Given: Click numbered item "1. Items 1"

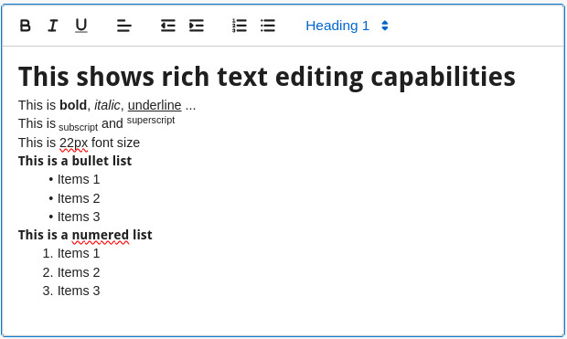Looking at the screenshot, I should coord(71,253).
